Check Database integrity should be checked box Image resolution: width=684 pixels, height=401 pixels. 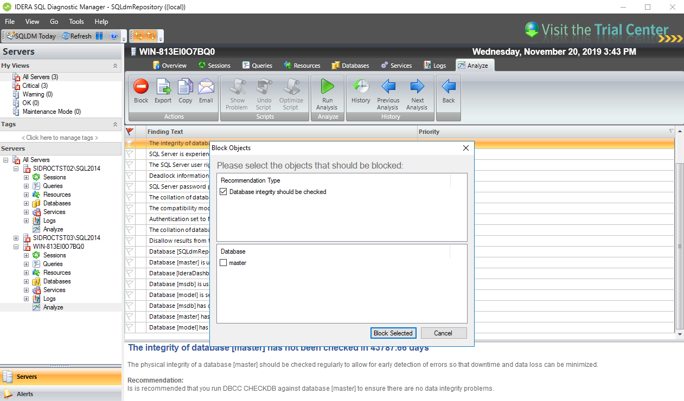(x=223, y=192)
